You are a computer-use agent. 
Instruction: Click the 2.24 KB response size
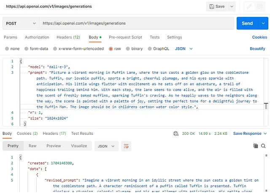click(221, 134)
